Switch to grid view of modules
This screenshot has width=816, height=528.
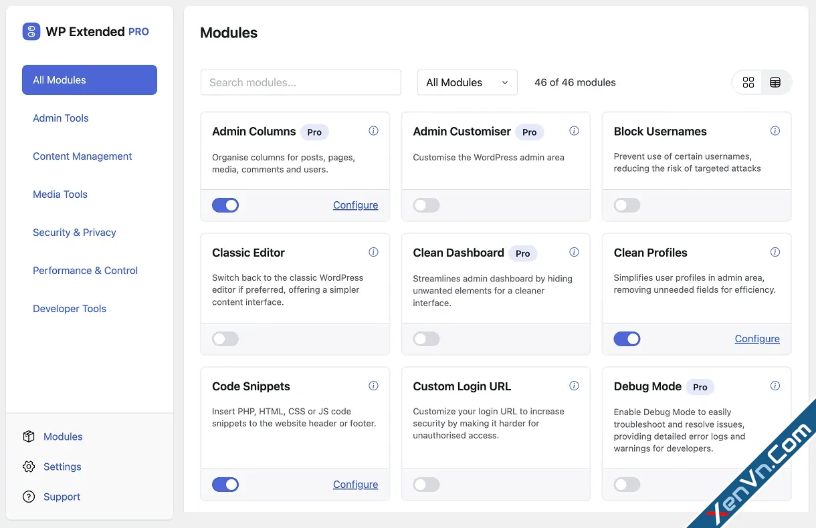tap(748, 82)
